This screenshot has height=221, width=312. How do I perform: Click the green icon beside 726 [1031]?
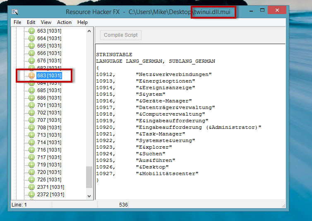[x=31, y=180]
